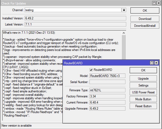
Task: Click "What's new in 7.1.1" heading text
Action: point(29,33)
